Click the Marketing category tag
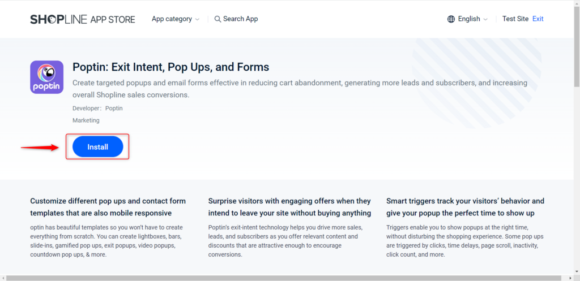The width and height of the screenshot is (580, 281). tap(86, 120)
